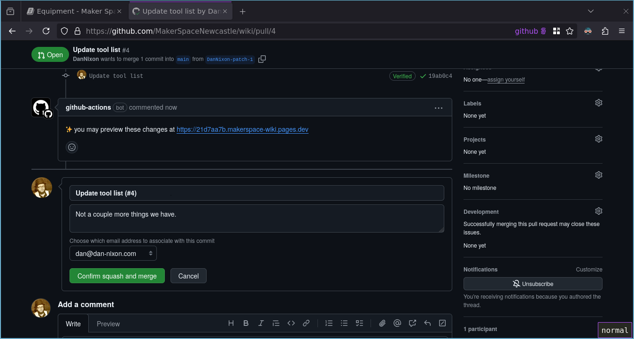634x339 pixels.
Task: Mention a user with the @ icon
Action: pos(397,323)
